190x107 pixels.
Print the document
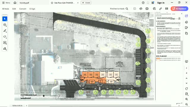(147, 9)
